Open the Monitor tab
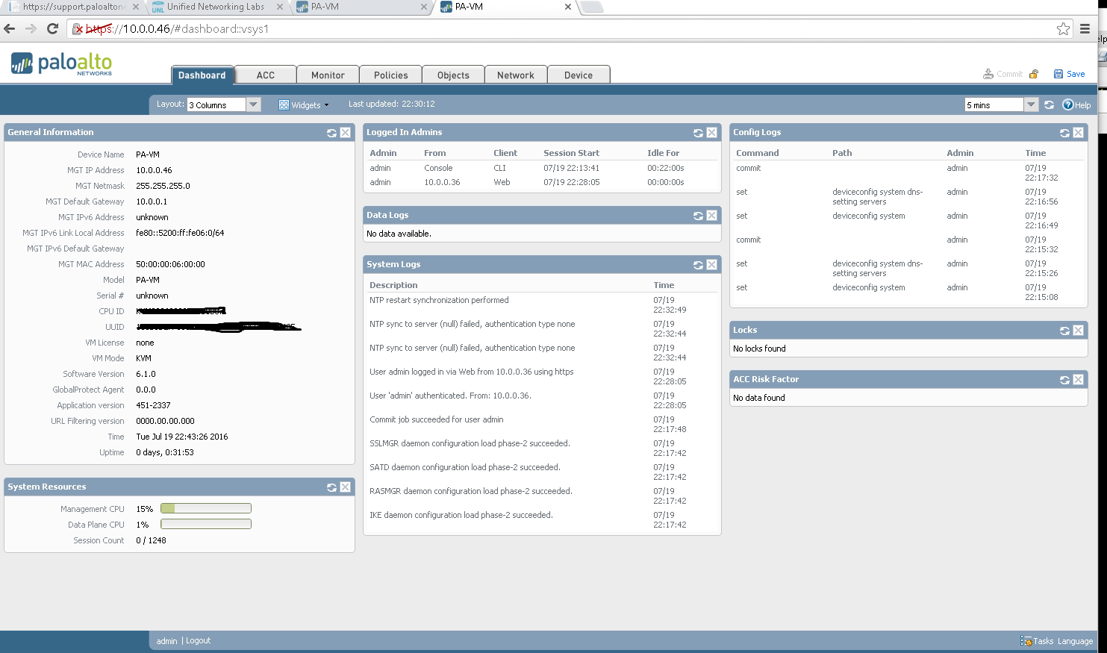 328,75
